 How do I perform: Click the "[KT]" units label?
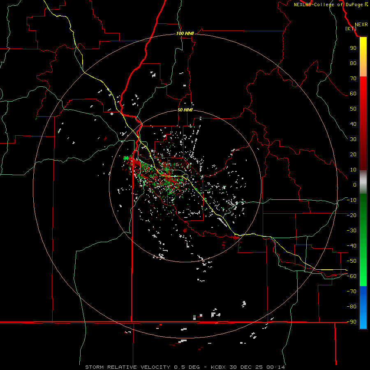tap(351, 28)
